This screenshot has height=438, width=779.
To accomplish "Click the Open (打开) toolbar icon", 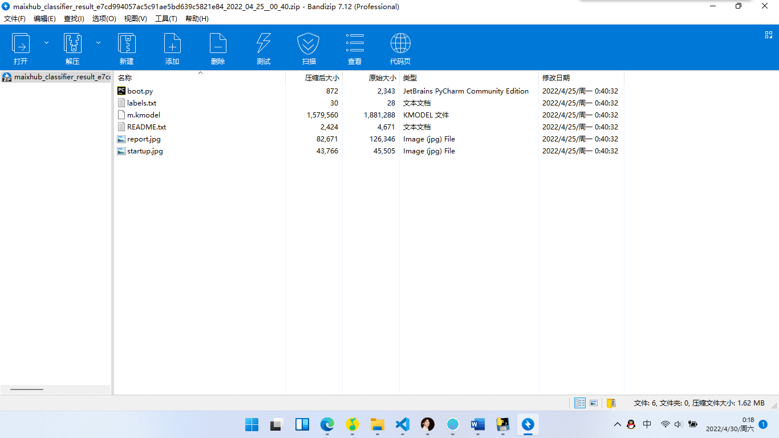I will (21, 44).
